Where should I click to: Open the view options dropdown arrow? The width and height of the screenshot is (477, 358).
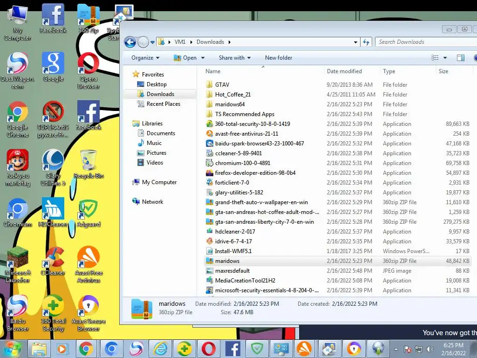click(445, 57)
